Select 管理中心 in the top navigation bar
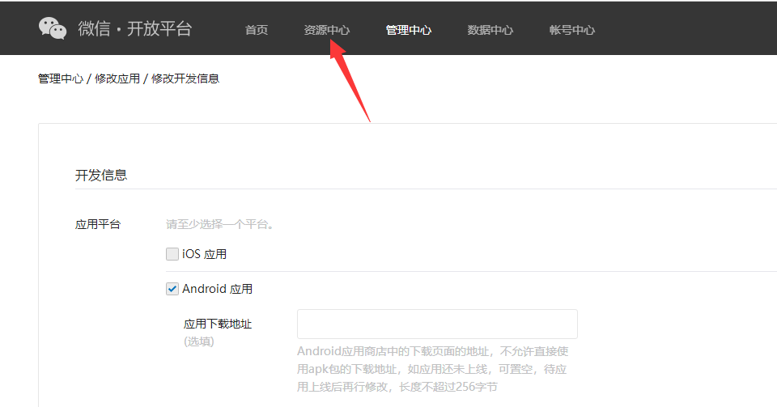 coord(409,30)
